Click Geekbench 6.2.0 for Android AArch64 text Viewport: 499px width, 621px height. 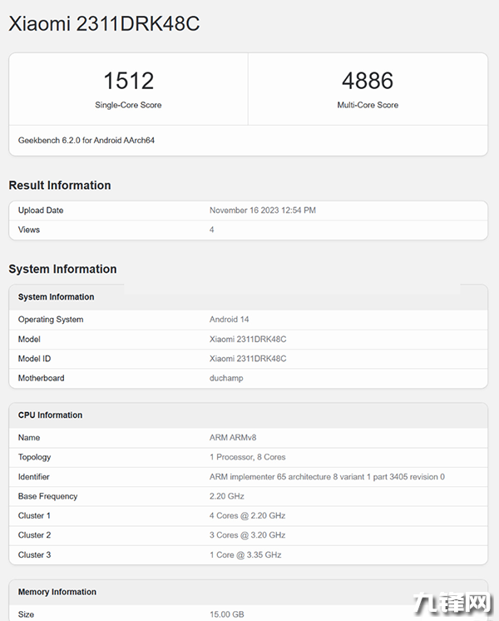click(86, 141)
